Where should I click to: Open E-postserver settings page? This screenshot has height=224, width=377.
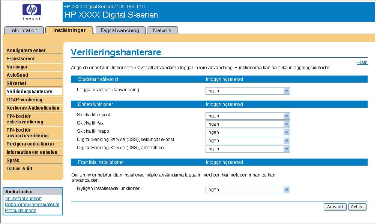[34, 58]
